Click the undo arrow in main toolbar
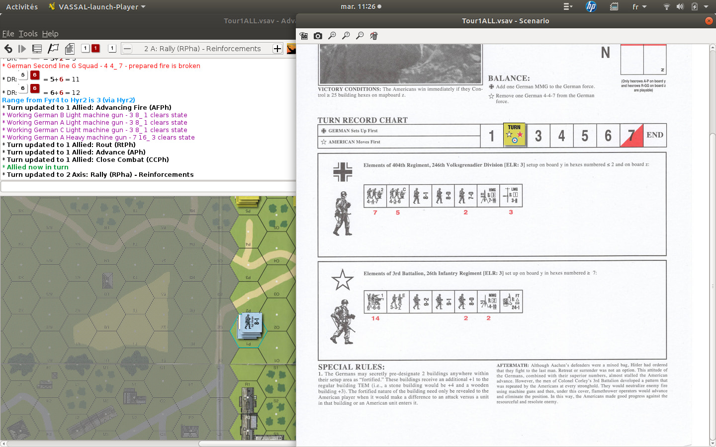Viewport: 716px width, 447px height. tap(8, 49)
